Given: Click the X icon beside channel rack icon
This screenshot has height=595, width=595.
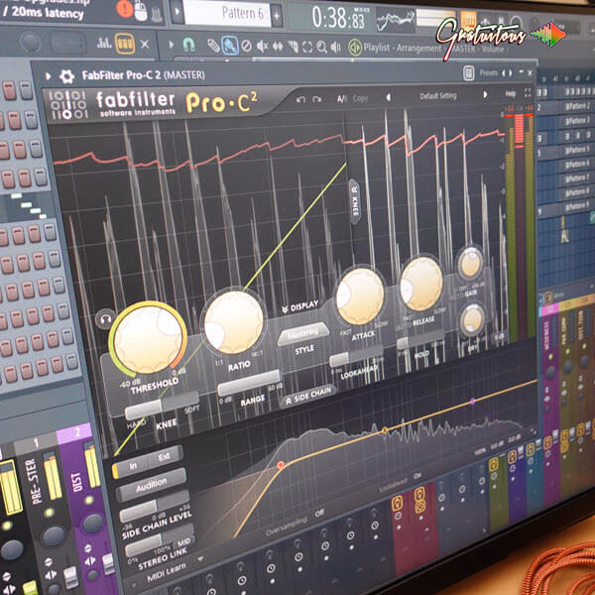Looking at the screenshot, I should [145, 45].
